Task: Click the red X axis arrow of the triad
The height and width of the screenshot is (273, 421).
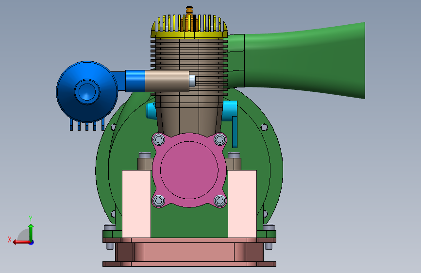Action: coord(21,242)
